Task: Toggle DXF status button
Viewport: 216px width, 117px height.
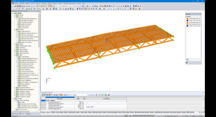Action: point(153,116)
